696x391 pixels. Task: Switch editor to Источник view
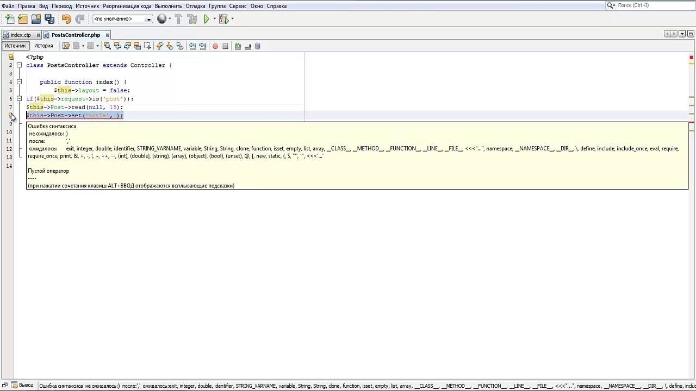point(15,46)
